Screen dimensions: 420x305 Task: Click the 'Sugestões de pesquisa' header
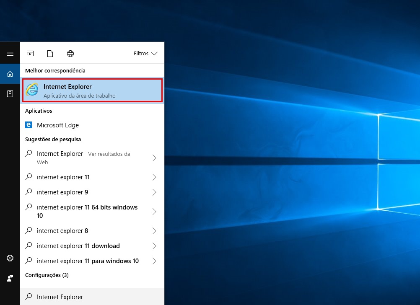[53, 140]
